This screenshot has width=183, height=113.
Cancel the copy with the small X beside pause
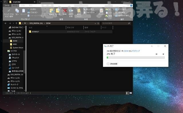pyautogui.click(x=163, y=54)
